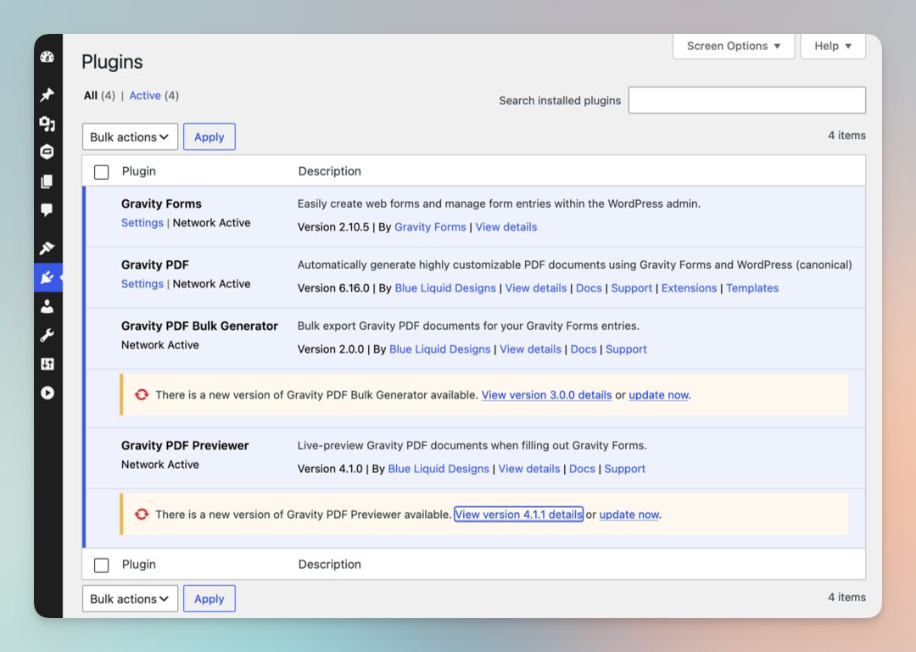Expand the Screen Options panel
The image size is (916, 652).
pos(733,46)
